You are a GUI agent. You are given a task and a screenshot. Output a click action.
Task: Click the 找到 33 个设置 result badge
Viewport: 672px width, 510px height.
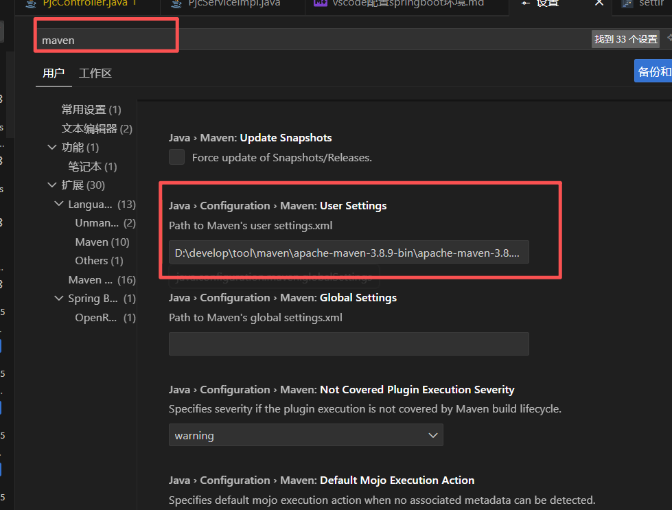point(626,40)
